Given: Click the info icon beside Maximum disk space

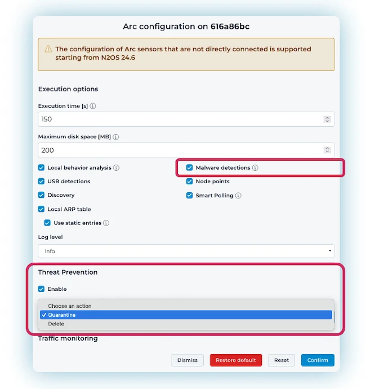Looking at the screenshot, I should tap(115, 137).
